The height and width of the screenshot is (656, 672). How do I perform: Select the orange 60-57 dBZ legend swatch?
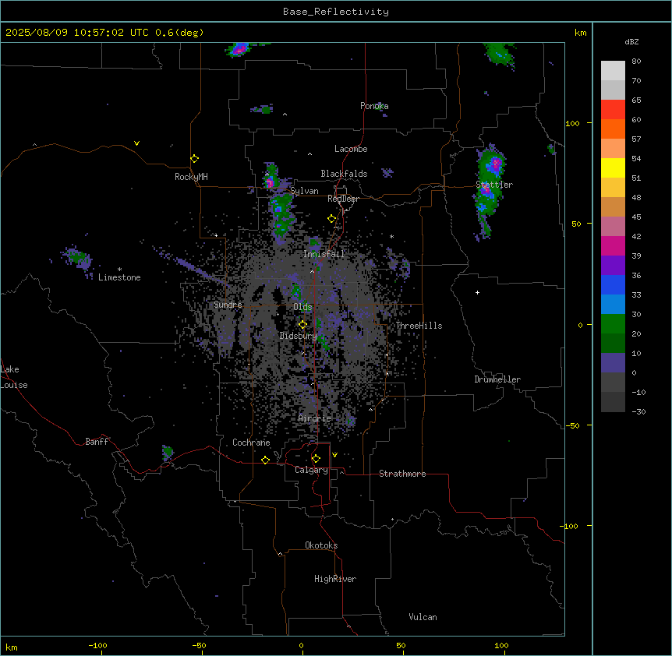point(613,129)
